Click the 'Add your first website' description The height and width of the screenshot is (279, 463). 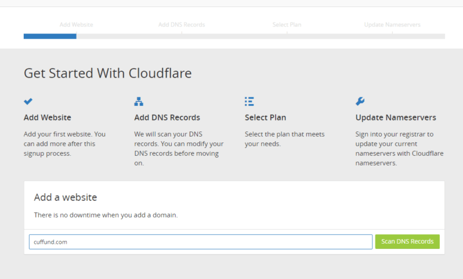coord(65,144)
